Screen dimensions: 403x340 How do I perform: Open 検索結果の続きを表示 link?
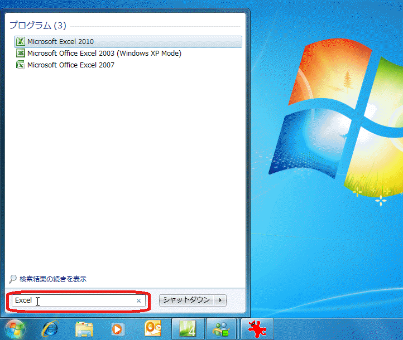point(53,279)
